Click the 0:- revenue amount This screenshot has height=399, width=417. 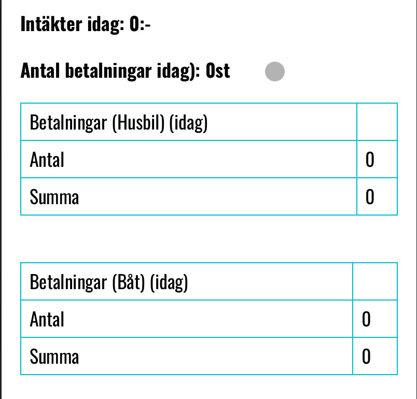140,24
